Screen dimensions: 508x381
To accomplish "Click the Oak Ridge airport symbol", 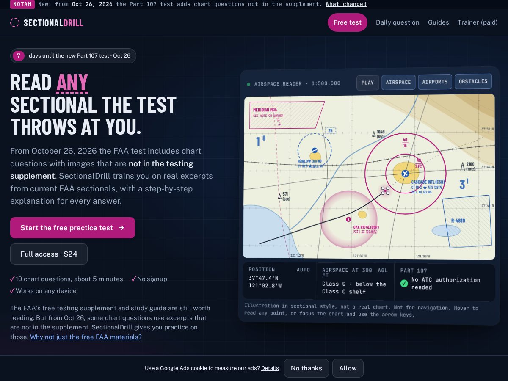I will (348, 219).
